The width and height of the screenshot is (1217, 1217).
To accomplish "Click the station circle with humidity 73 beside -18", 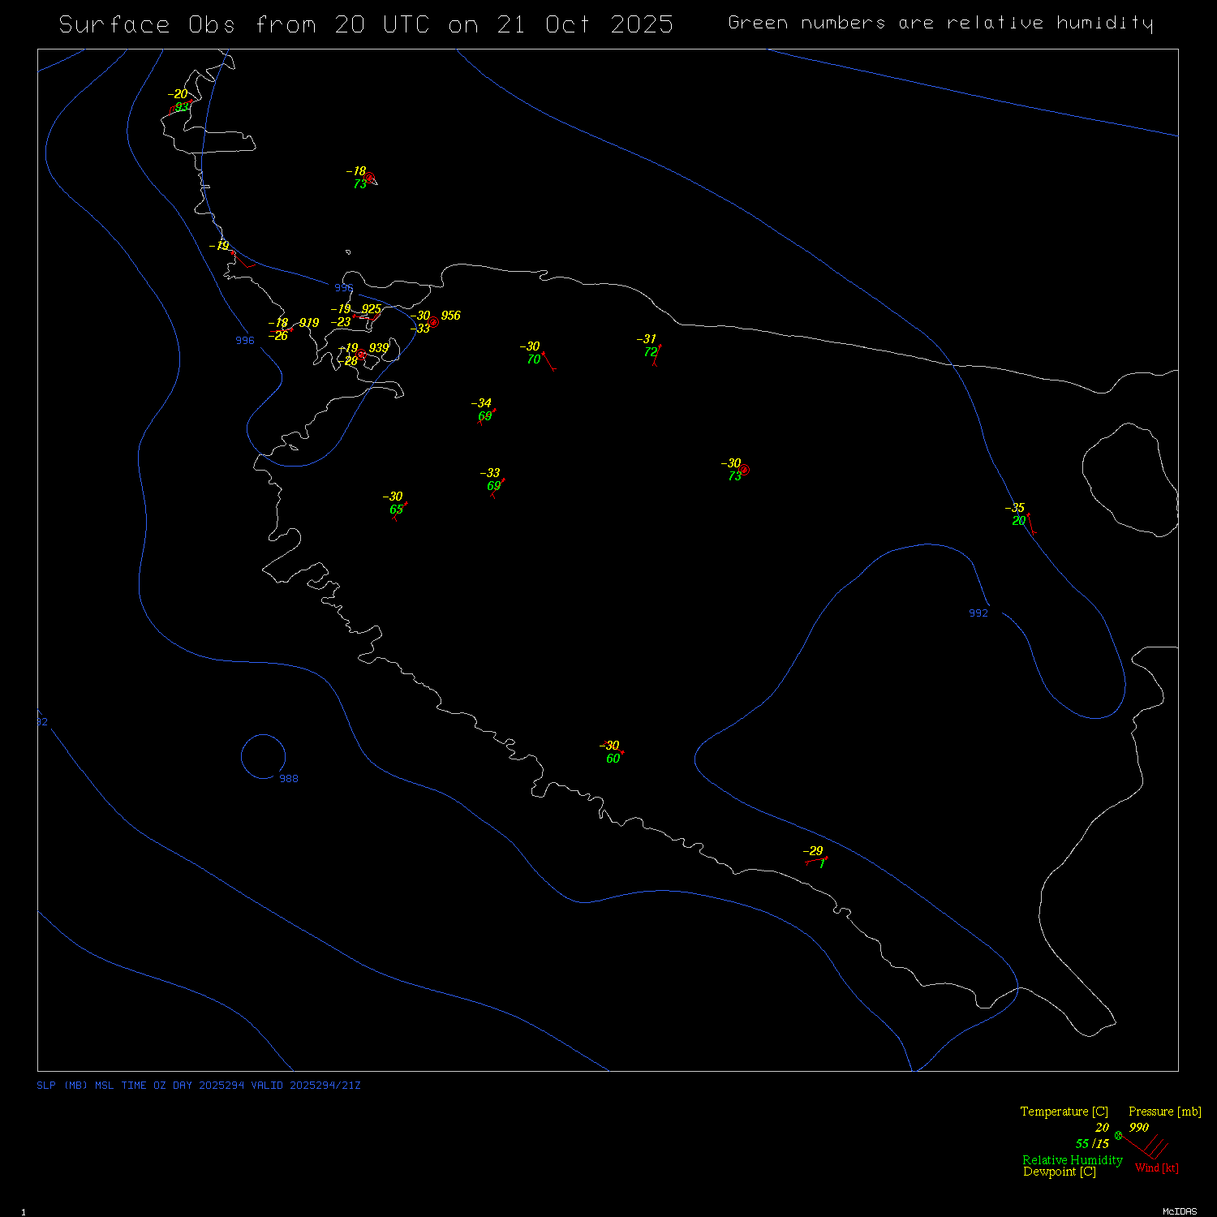I will pos(369,177).
